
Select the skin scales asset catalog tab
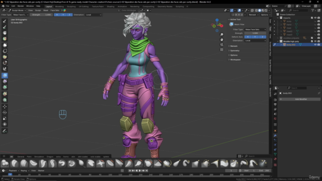(x=83, y=156)
